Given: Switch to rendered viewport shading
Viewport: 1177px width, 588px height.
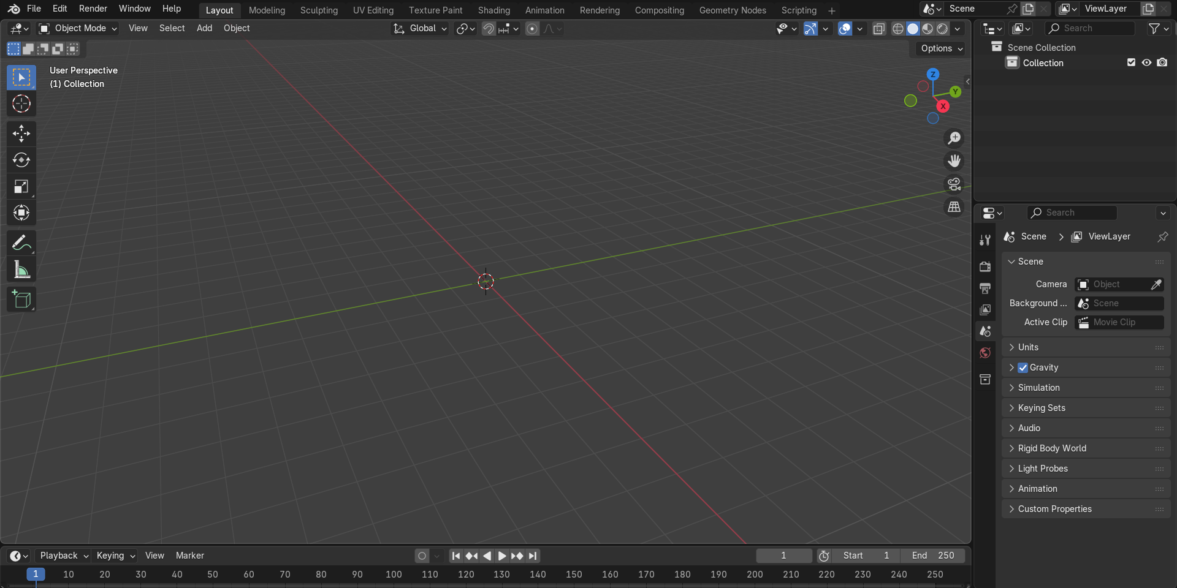Looking at the screenshot, I should coord(942,29).
